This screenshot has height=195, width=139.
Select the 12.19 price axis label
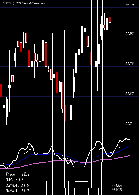pos(130,5)
